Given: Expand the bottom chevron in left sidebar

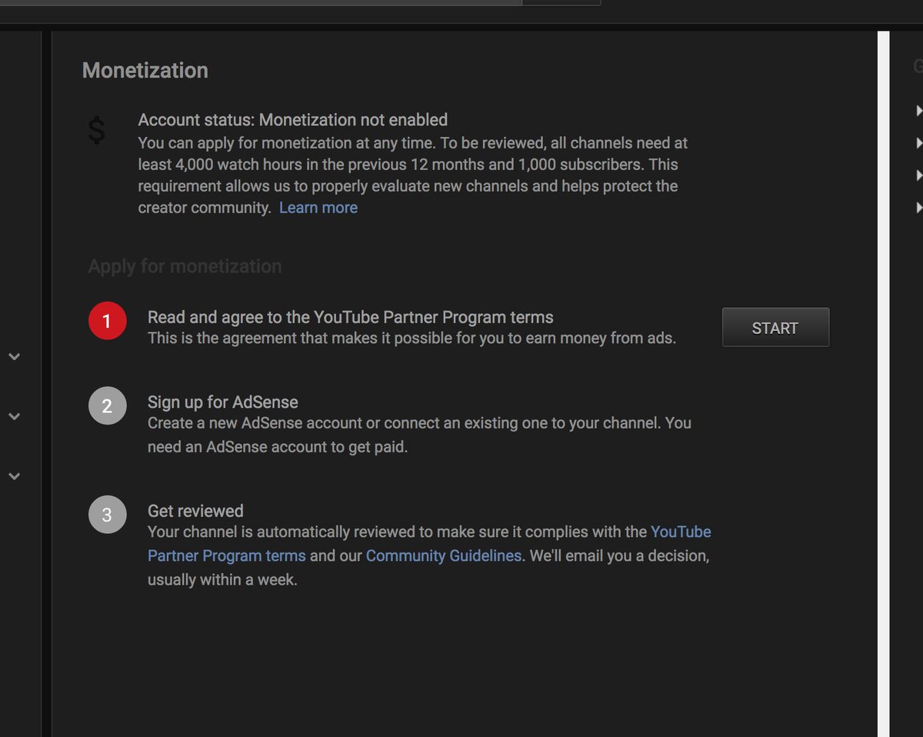Looking at the screenshot, I should [x=14, y=476].
